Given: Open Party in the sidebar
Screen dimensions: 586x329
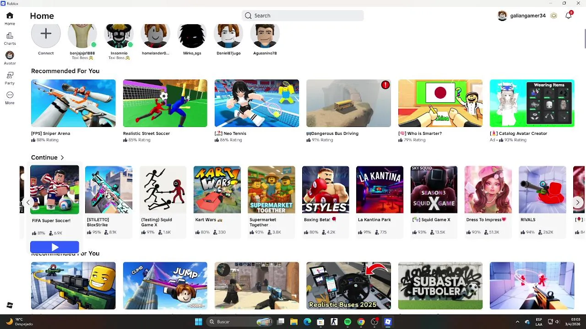Looking at the screenshot, I should coord(10,78).
